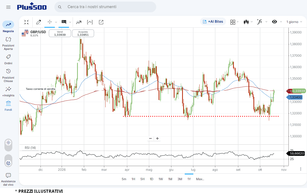
Task: Click the RSI value 59,66620 label
Action: pos(296,154)
